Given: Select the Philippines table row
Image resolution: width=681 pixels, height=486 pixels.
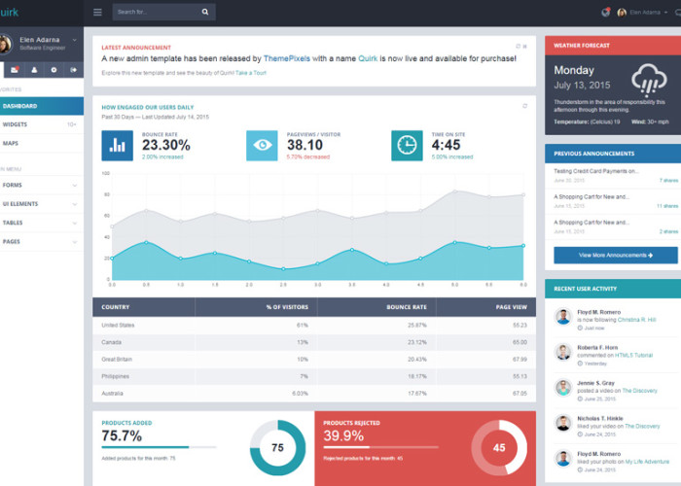Looking at the screenshot, I should [x=314, y=377].
